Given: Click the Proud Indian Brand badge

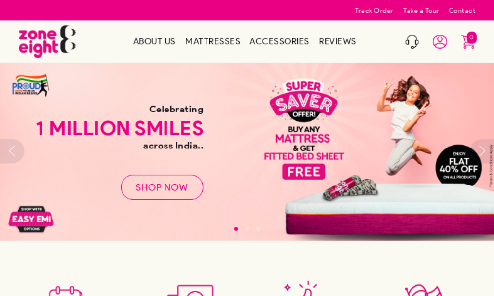Looking at the screenshot, I should pyautogui.click(x=31, y=85).
